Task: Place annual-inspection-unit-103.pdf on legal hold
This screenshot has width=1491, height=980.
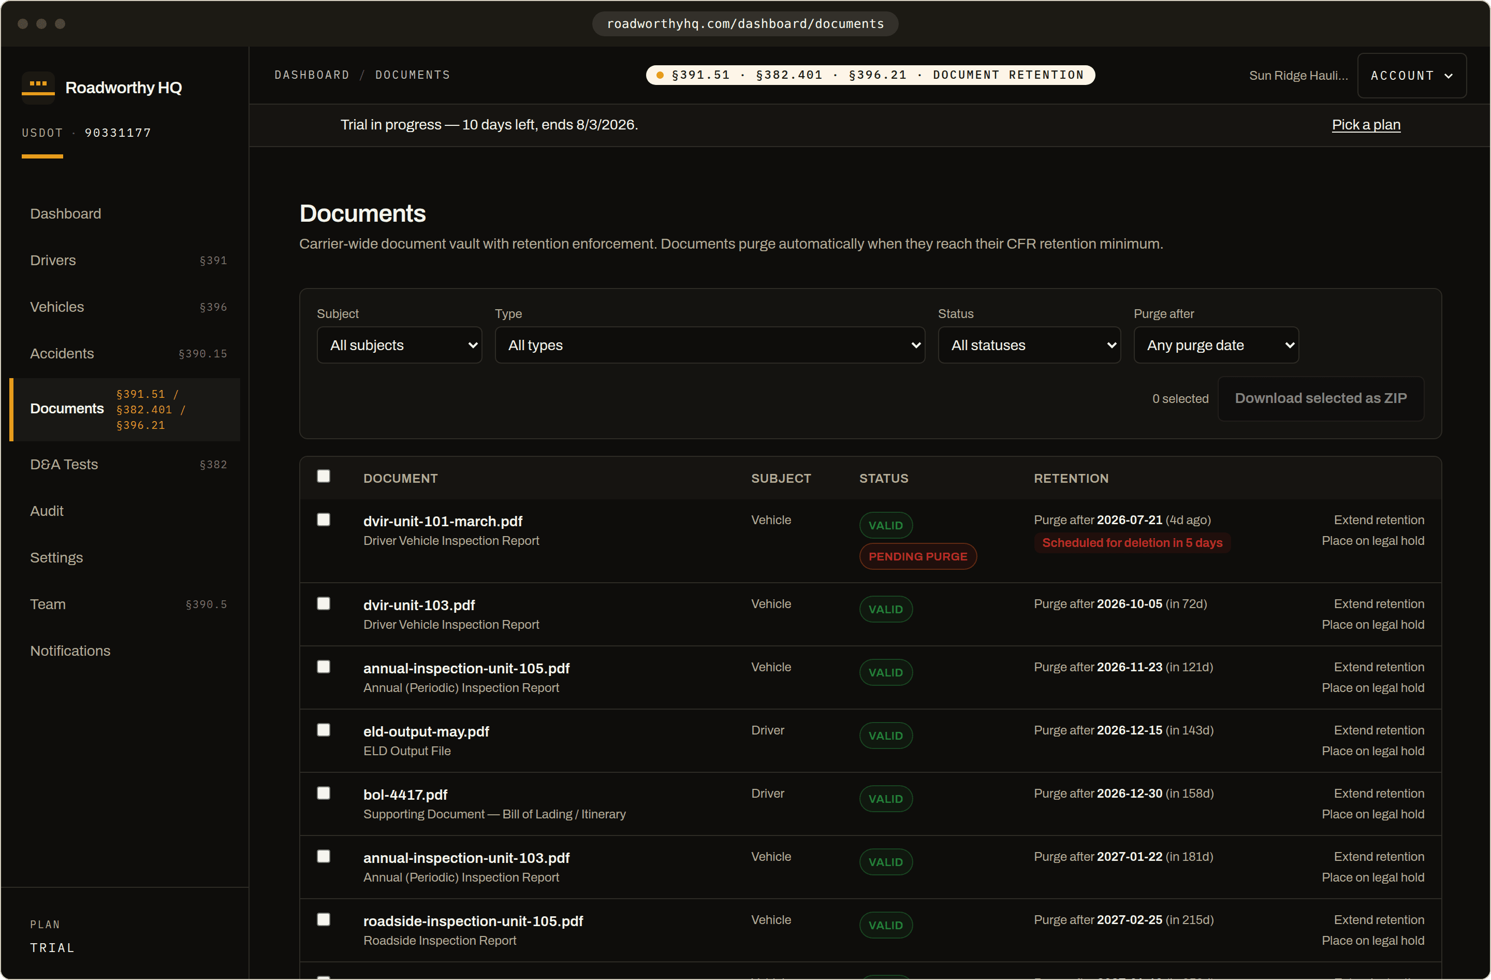Action: click(1372, 878)
